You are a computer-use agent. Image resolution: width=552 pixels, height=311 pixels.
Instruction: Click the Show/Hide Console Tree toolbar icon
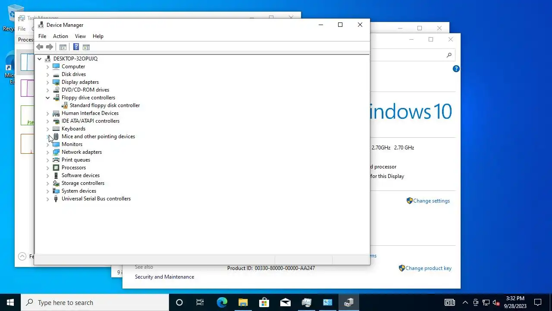pyautogui.click(x=63, y=47)
